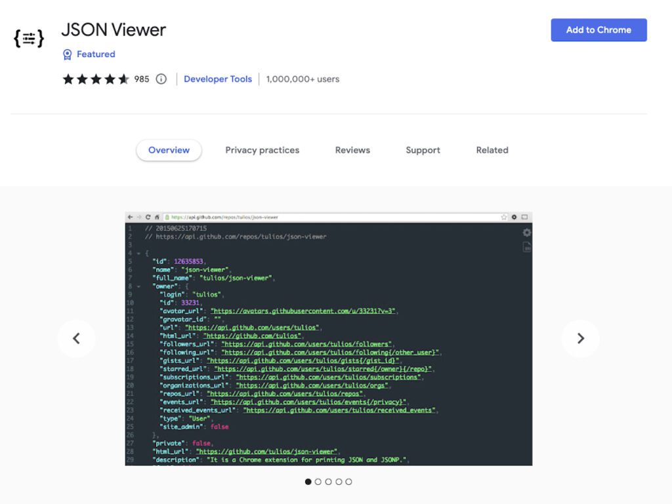Show previous screenshot with left arrow

click(76, 338)
